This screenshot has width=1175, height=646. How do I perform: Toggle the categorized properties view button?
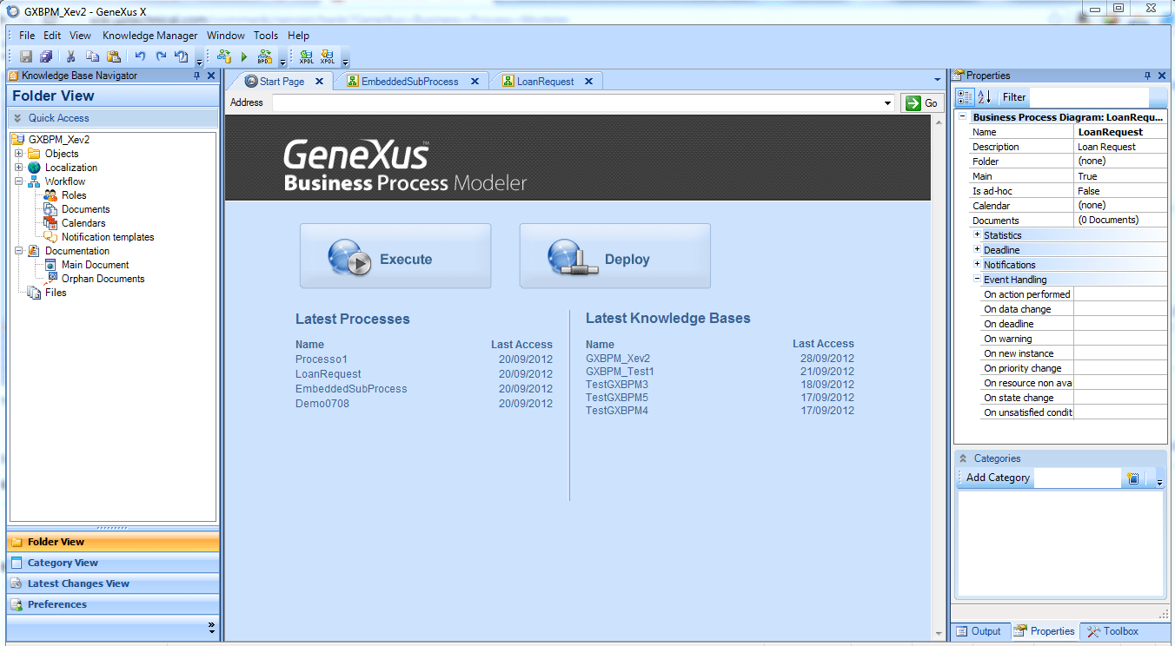(x=965, y=97)
